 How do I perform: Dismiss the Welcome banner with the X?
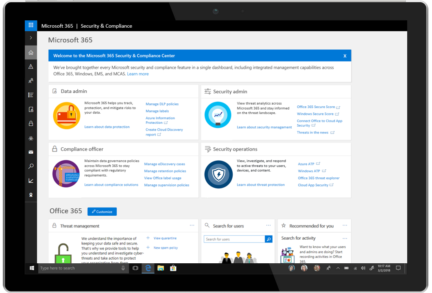[345, 55]
